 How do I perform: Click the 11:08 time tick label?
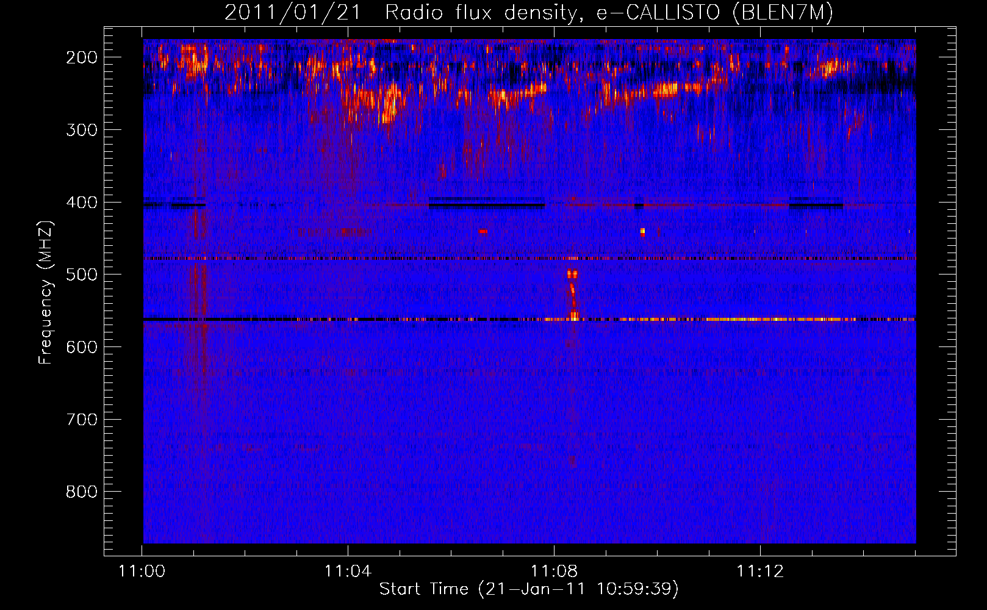(554, 572)
